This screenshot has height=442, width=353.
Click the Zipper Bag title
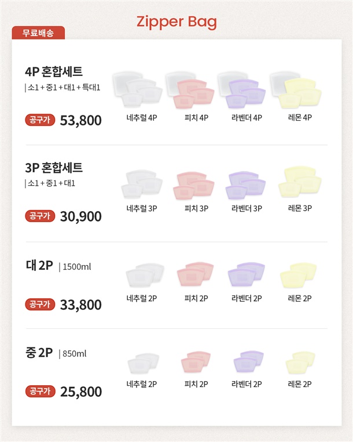click(x=176, y=21)
